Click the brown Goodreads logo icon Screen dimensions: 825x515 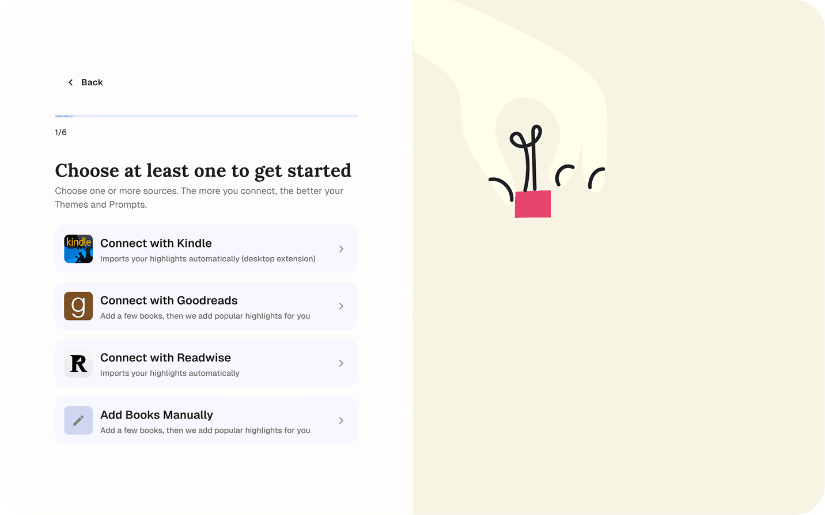tap(78, 306)
